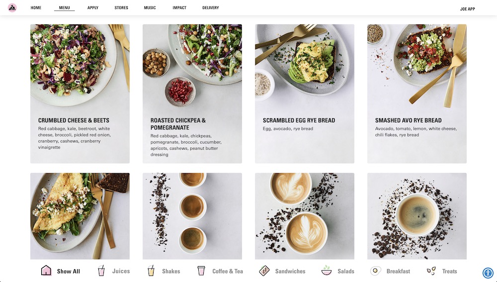Click the Joe App link
Viewport: 497px width, 282px height.
click(x=468, y=9)
